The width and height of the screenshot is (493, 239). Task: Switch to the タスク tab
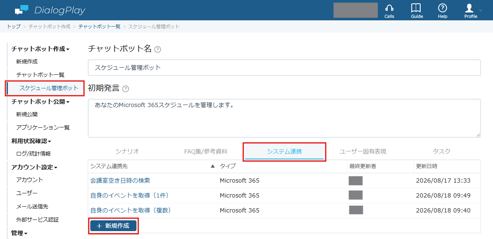441,151
